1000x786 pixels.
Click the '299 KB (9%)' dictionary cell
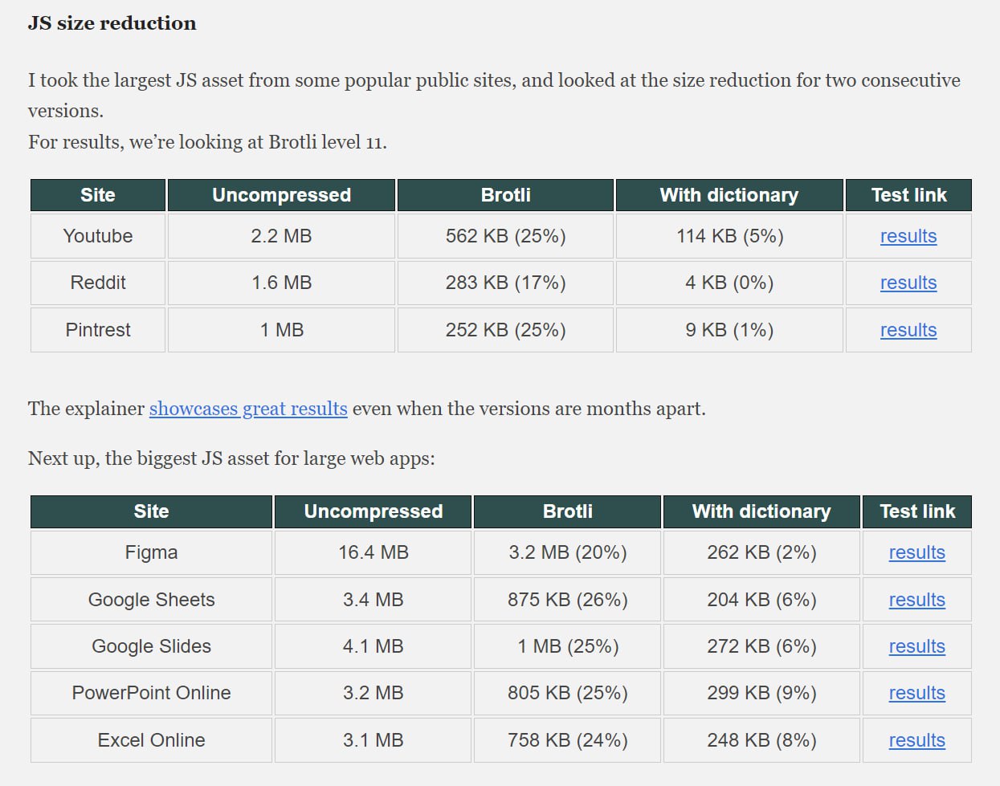(x=761, y=693)
